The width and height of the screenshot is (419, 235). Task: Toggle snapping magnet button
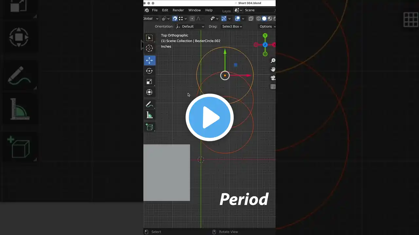175,19
